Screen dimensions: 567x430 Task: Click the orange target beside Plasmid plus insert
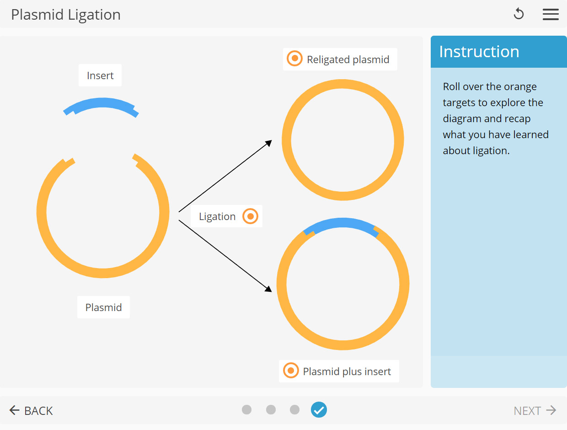pyautogui.click(x=290, y=371)
